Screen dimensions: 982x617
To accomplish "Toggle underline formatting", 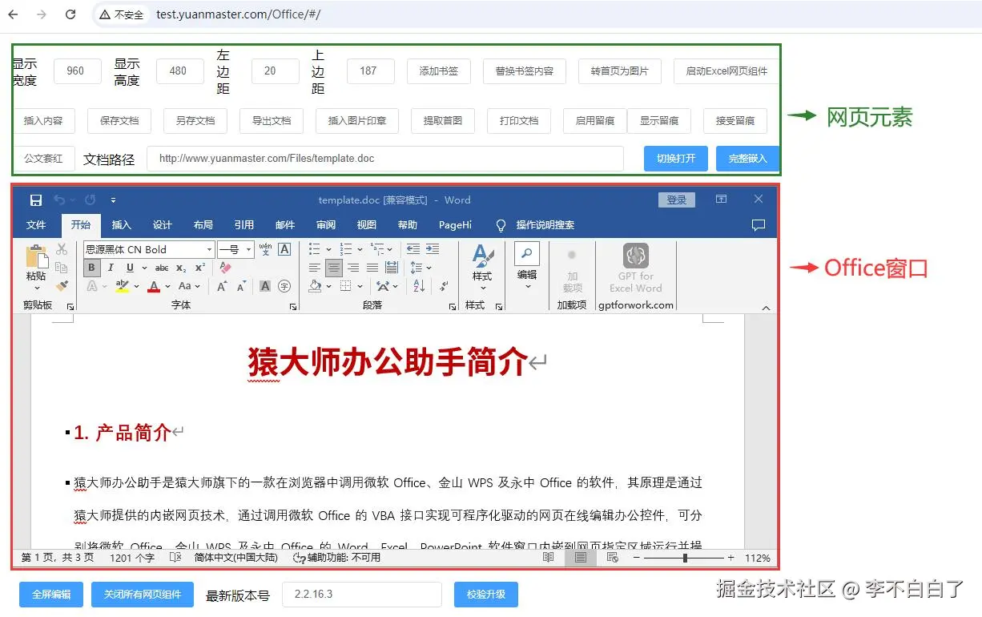I will coord(131,268).
